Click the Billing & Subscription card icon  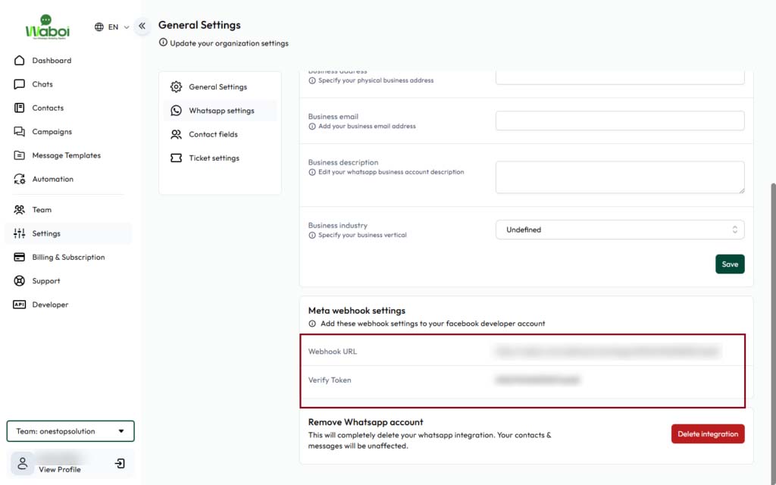pos(20,258)
